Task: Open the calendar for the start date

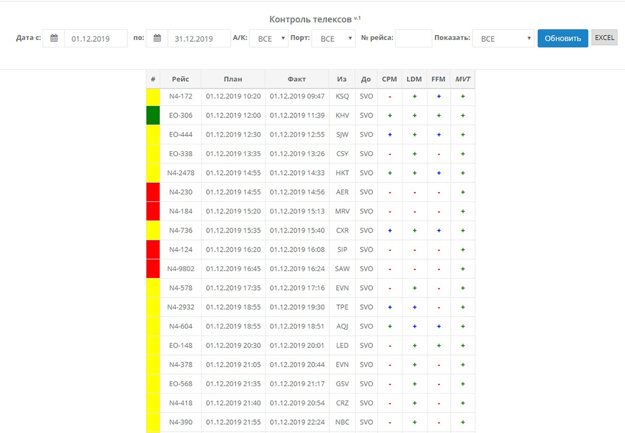Action: (54, 38)
